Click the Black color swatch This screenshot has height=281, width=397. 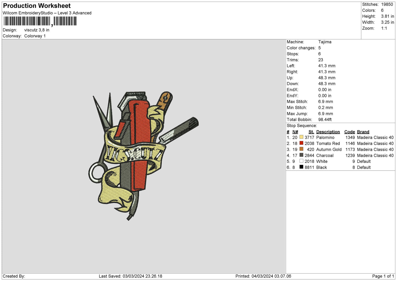301,167
